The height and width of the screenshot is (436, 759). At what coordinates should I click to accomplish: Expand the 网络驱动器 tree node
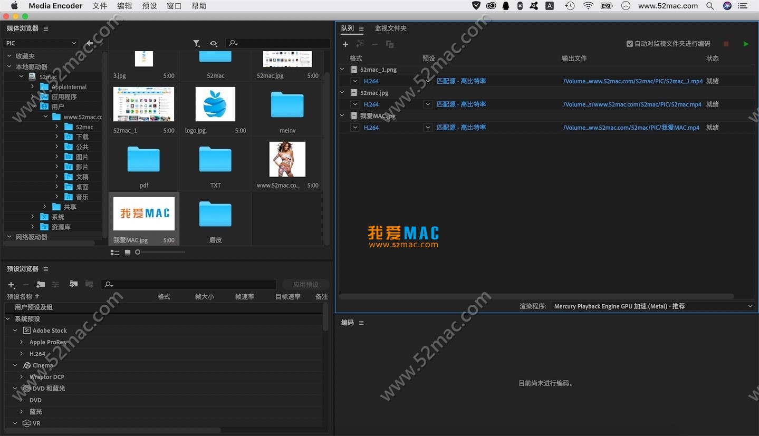pyautogui.click(x=9, y=237)
